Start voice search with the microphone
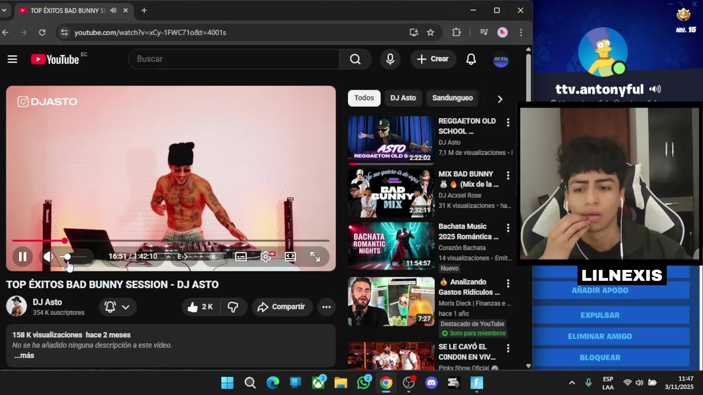The height and width of the screenshot is (395, 703). (390, 59)
